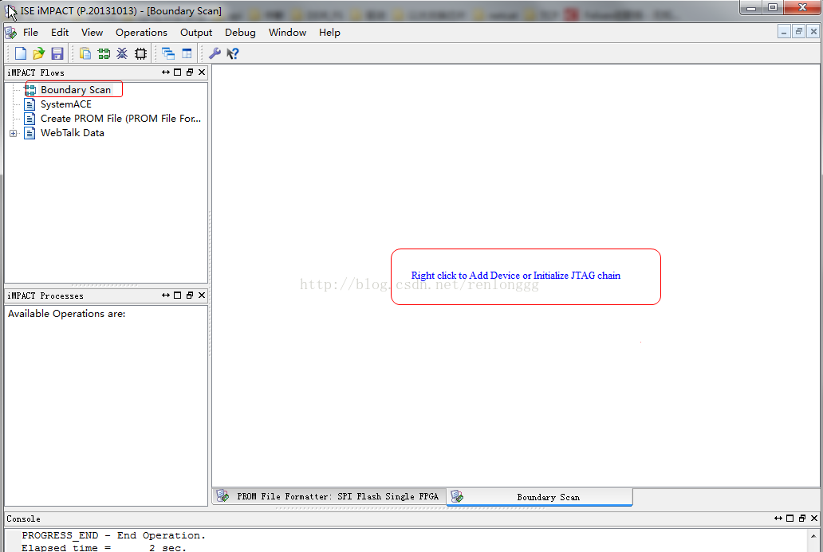
Task: Float the iMPACT Flows panel
Action: (x=190, y=72)
